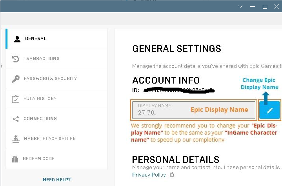Screen dimensions: 282x186
Task: Click the account ID label
Action: pyautogui.click(x=136, y=90)
